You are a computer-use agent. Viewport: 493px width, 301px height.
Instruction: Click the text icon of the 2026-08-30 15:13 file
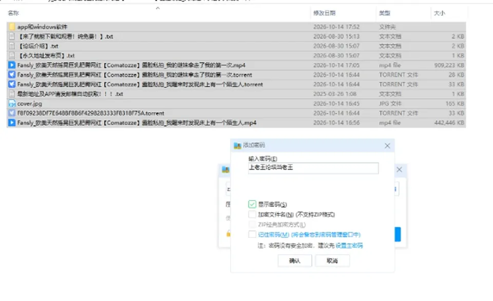(12, 36)
